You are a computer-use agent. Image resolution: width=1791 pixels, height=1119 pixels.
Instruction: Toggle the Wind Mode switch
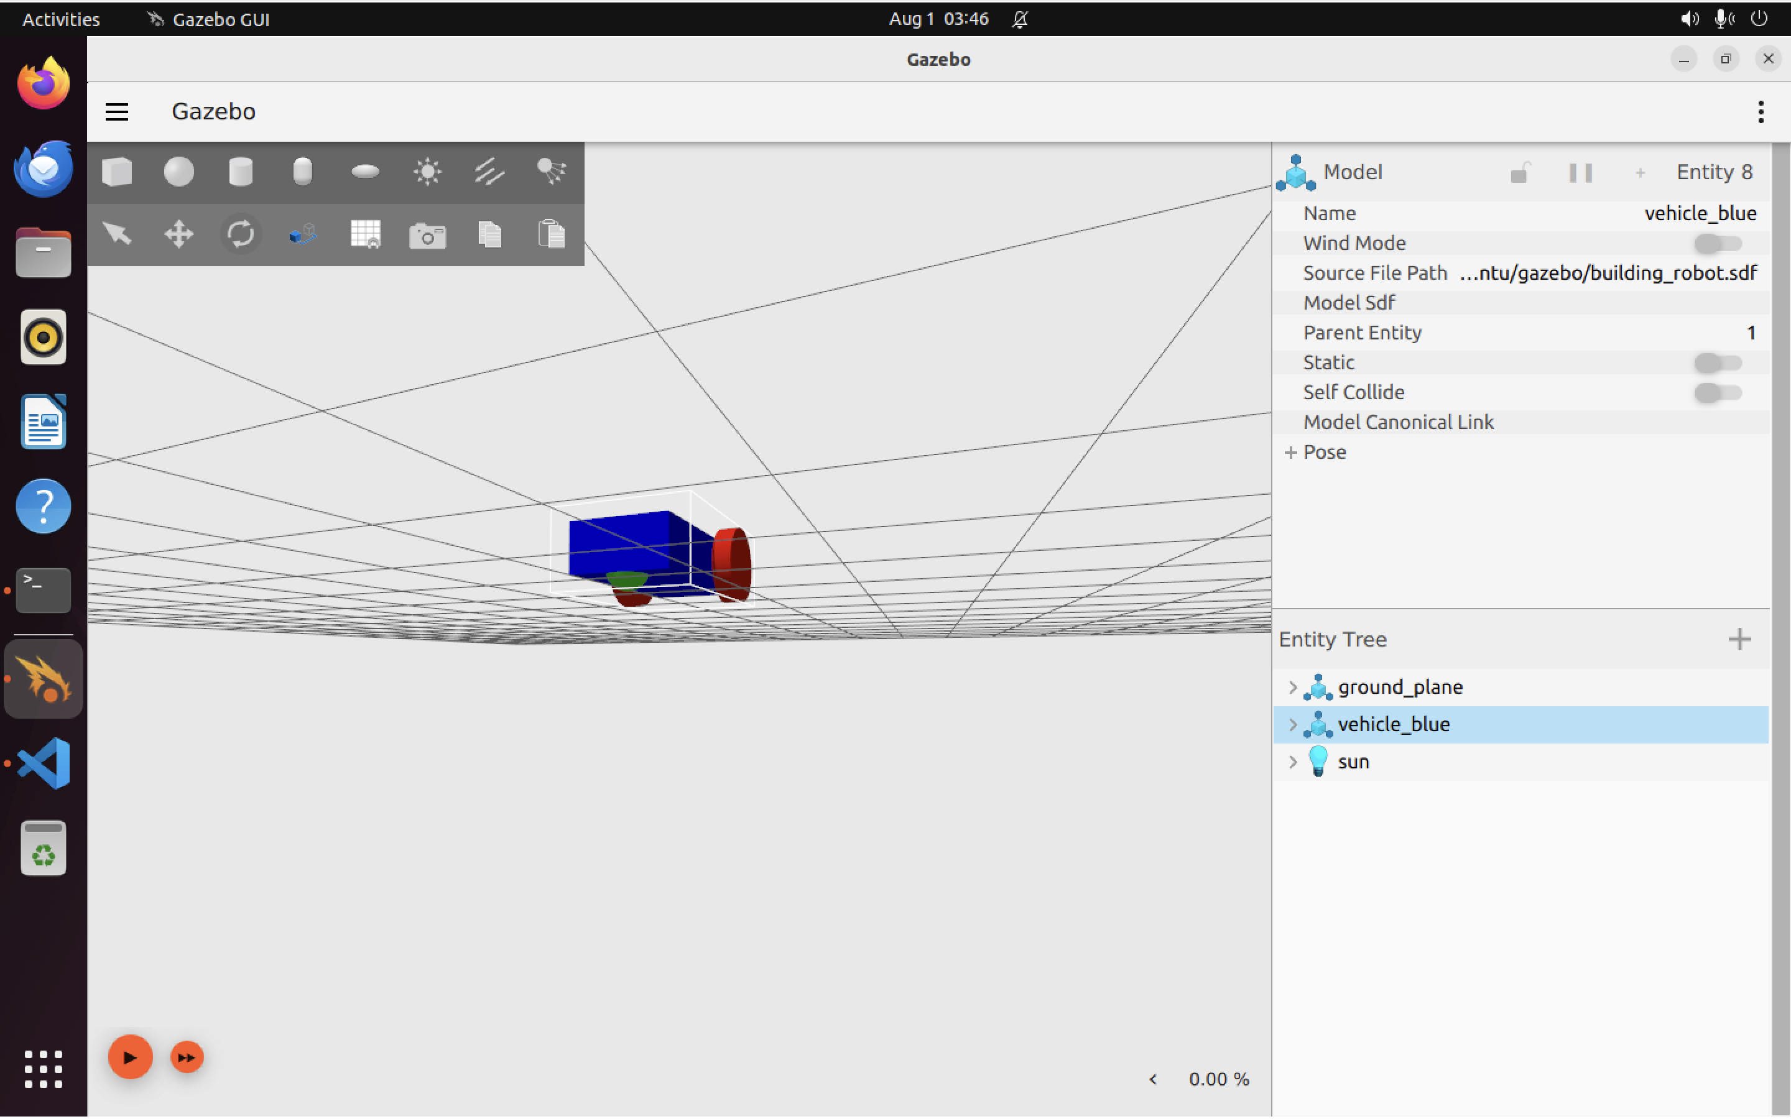1717,244
